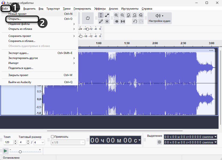Image resolution: width=222 pixels, height=160 pixels.
Task: Click the Zoom toggle icon
Action: click(141, 15)
